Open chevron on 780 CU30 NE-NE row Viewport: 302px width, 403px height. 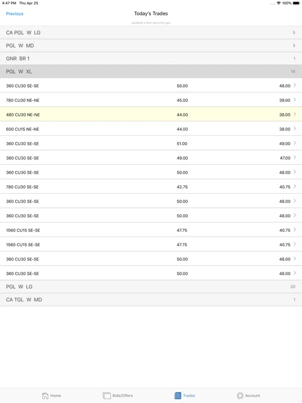tap(295, 100)
